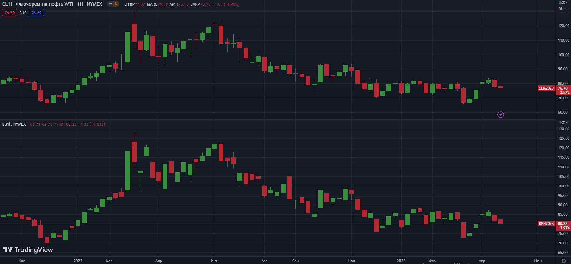The image size is (571, 264).
Task: Click the 2022 label on time axis
Action: (x=78, y=261)
